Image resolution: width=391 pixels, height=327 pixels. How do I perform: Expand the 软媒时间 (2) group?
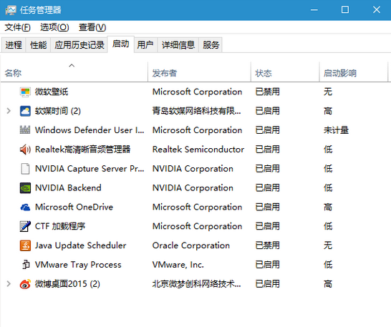[x=9, y=111]
